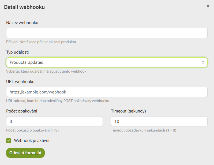Screen dimensions: 214x165
Task: Click the hint about which event triggers webhook
Action: 46,72
